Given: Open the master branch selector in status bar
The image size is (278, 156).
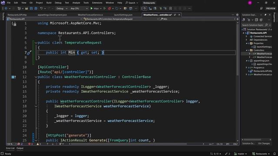Looking at the screenshot, I should (240, 154).
